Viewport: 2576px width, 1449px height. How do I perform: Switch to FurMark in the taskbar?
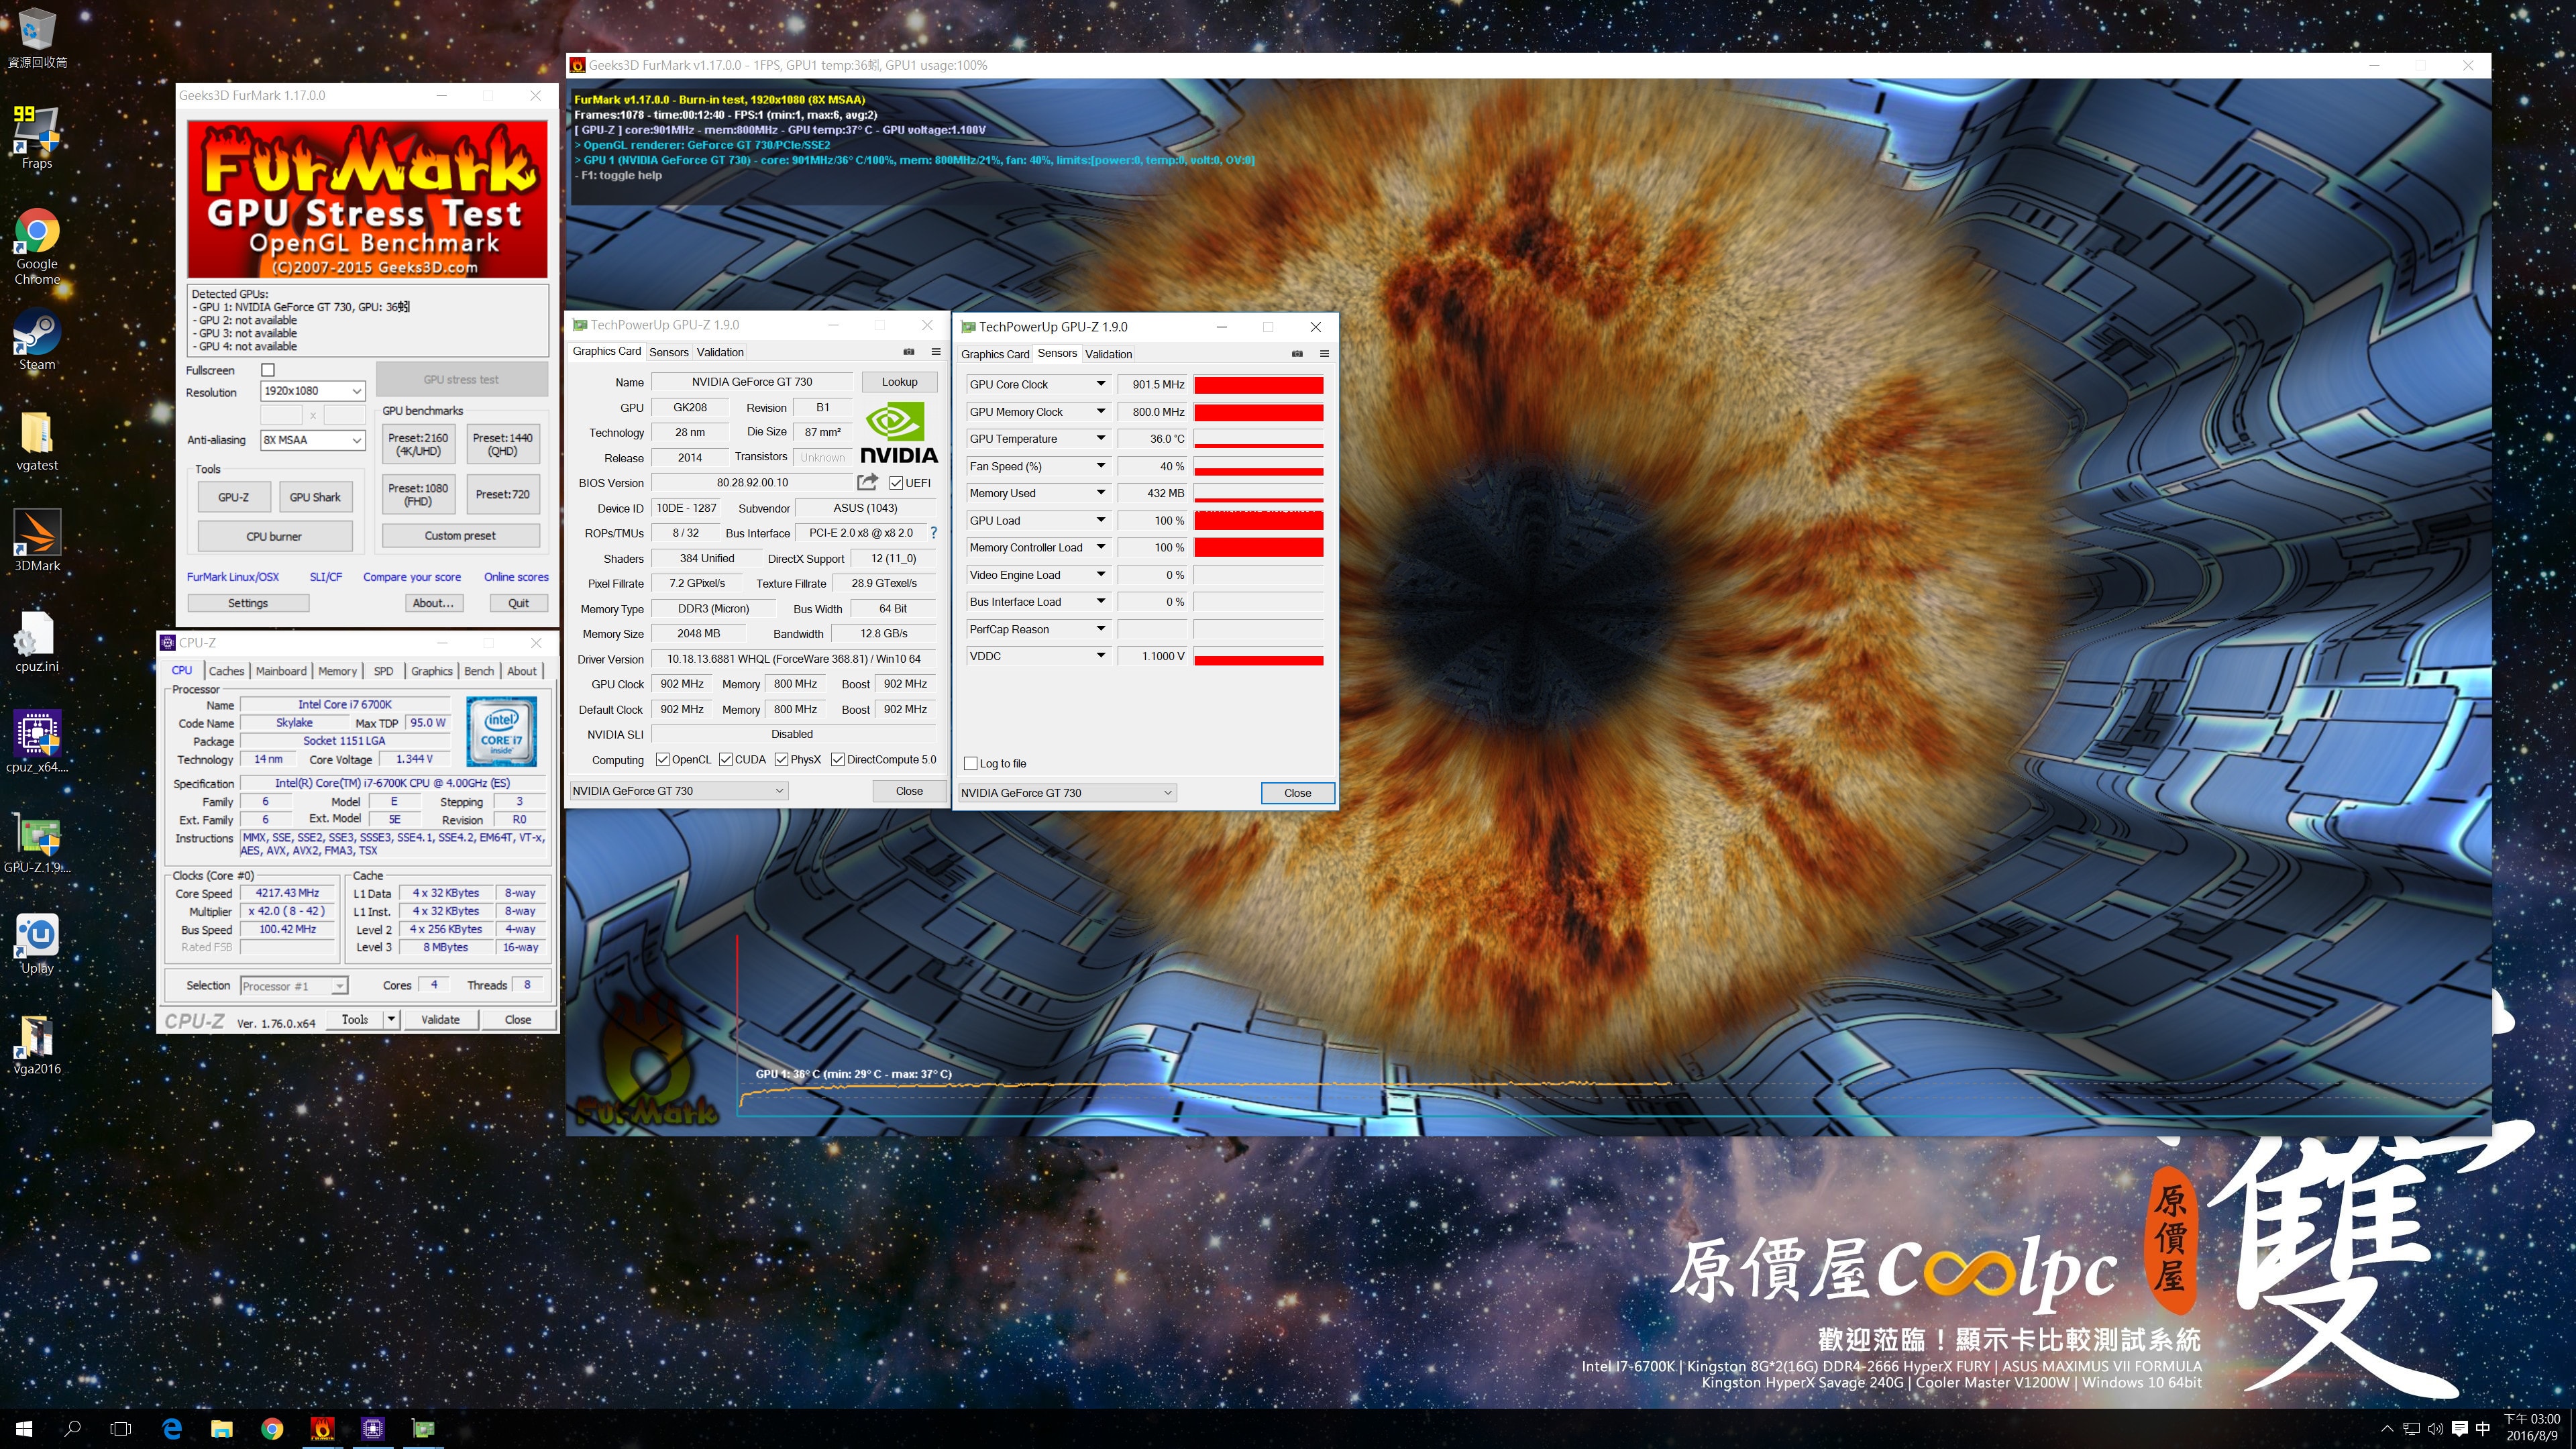coord(322,1429)
